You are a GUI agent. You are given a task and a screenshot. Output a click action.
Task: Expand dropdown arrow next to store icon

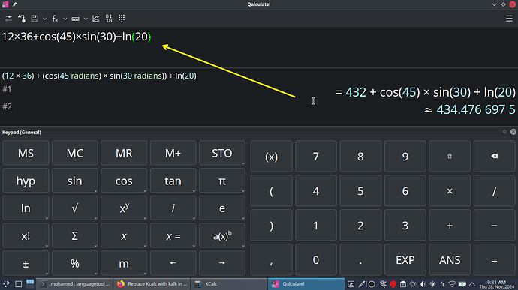coord(44,19)
